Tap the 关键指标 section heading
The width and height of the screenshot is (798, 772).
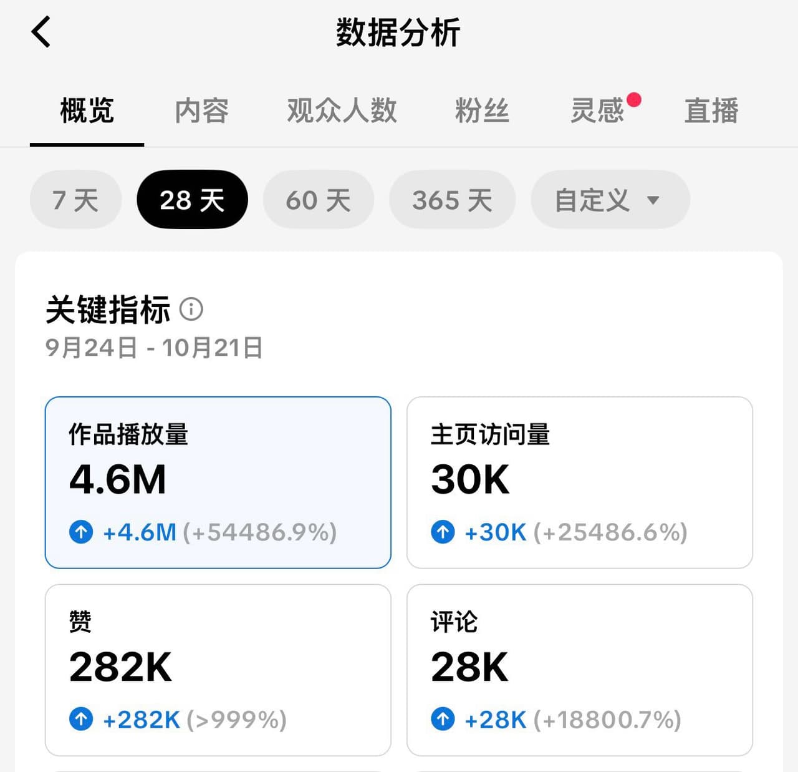click(108, 310)
